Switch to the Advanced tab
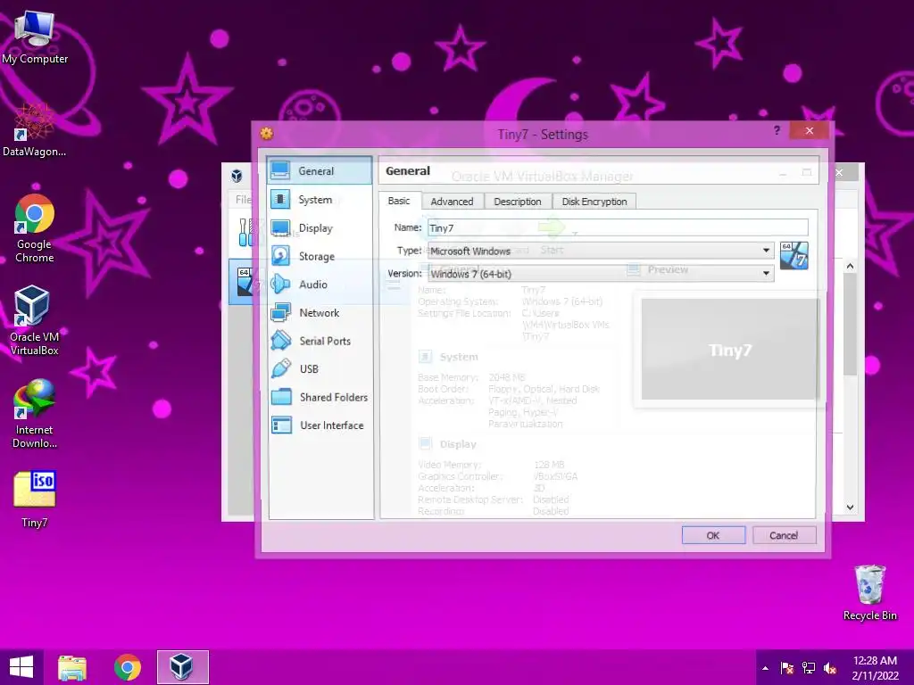 coord(452,202)
